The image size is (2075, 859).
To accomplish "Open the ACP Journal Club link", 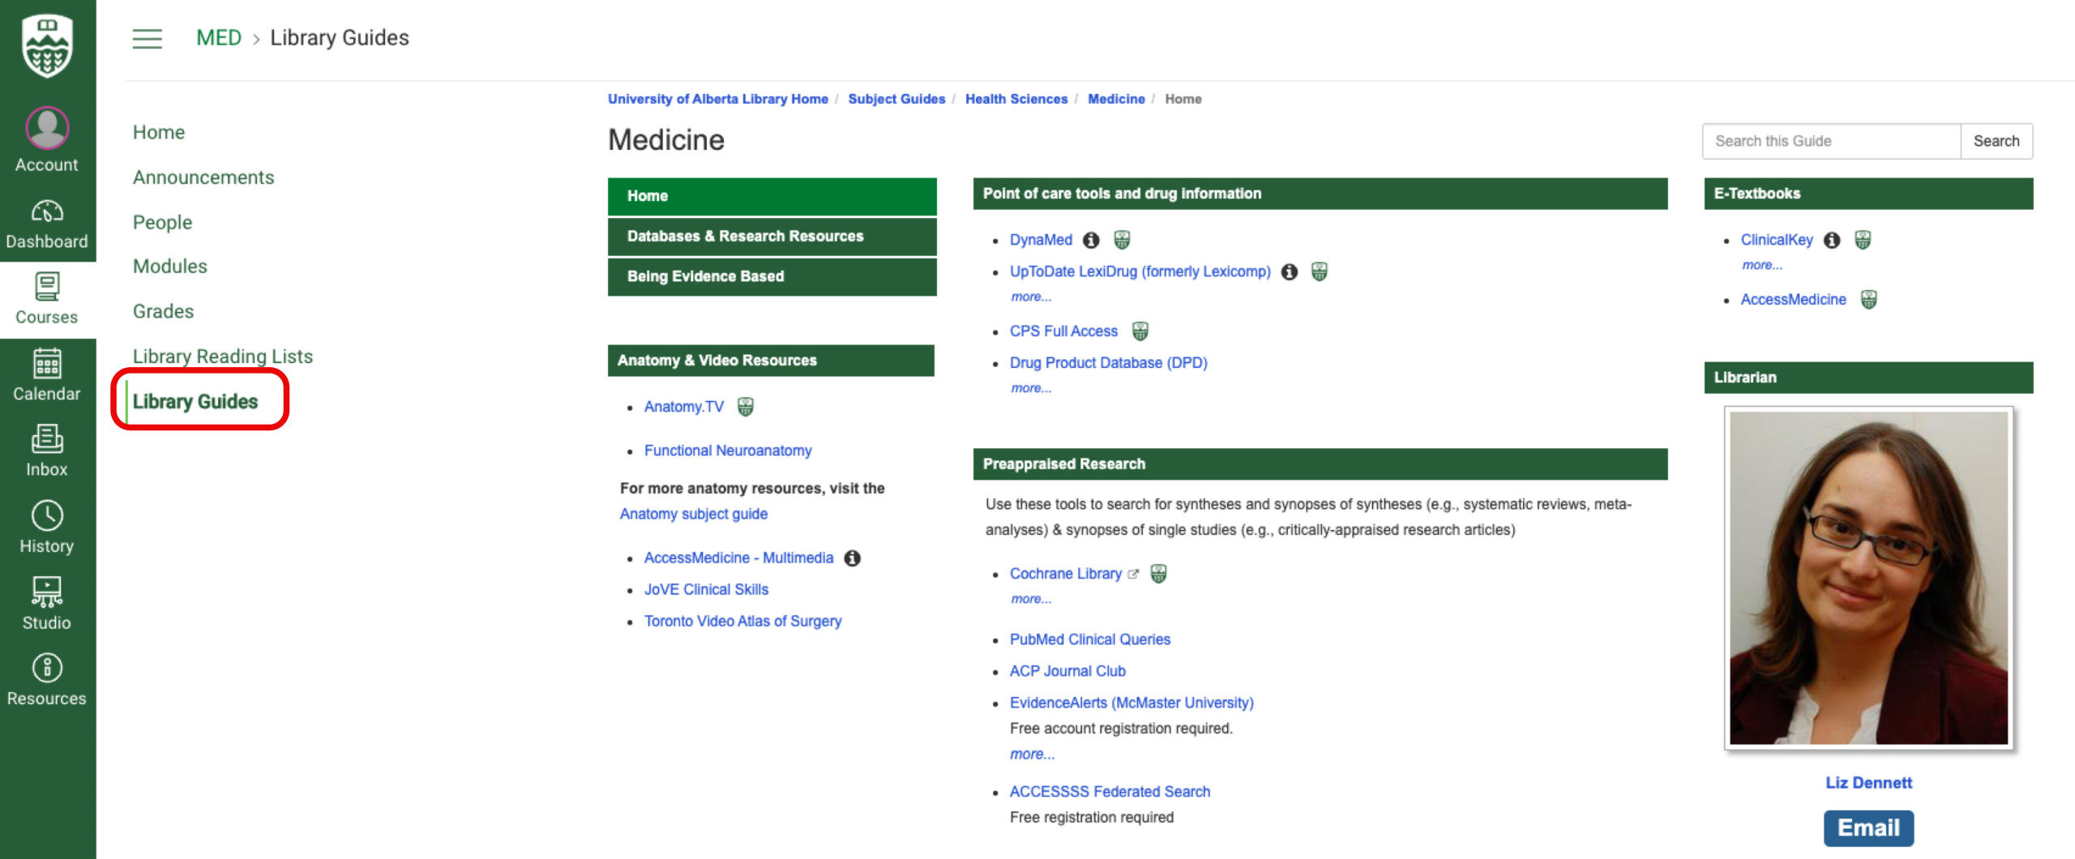I will click(x=1067, y=671).
